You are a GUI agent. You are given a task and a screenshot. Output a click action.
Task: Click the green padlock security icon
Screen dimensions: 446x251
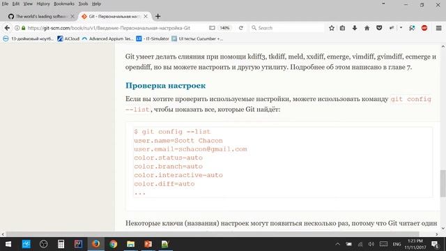point(23,28)
